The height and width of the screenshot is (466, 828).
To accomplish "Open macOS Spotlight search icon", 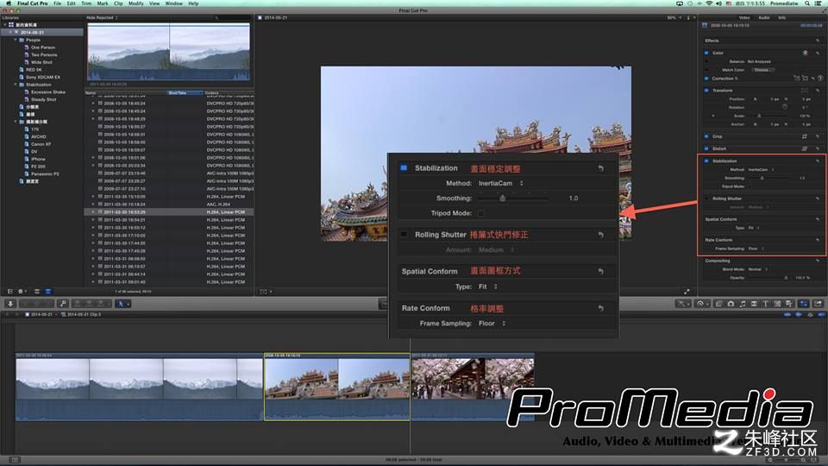I will click(x=807, y=3).
